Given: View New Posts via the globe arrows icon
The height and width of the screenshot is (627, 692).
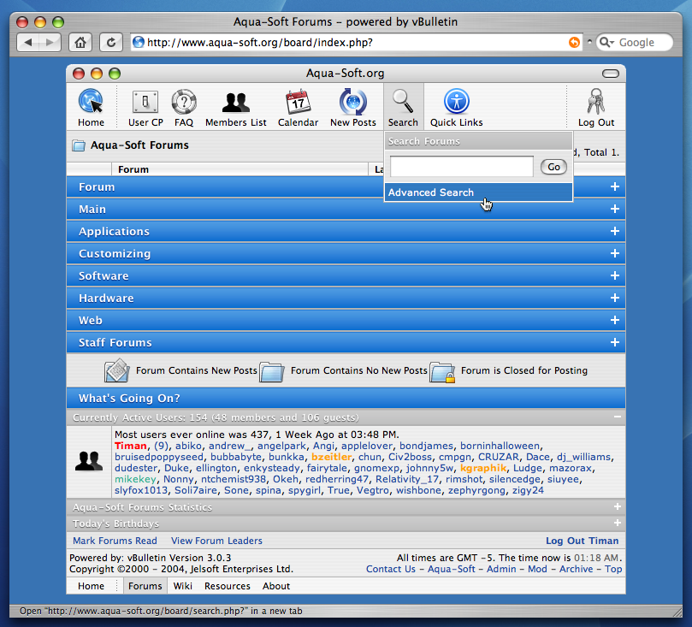Looking at the screenshot, I should [353, 102].
